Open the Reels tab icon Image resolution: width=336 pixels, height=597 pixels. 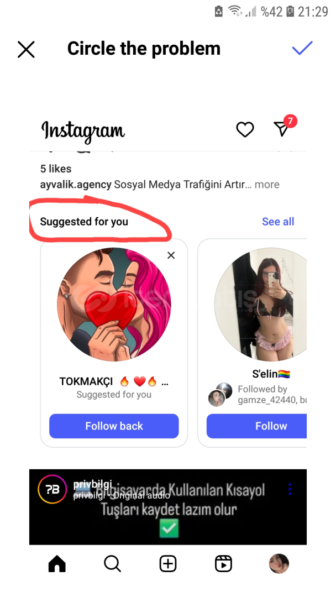(223, 563)
